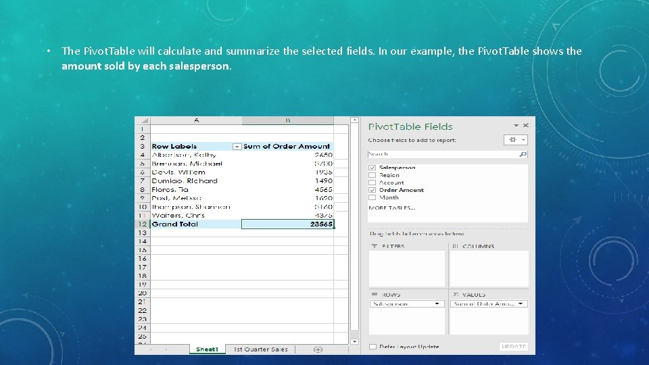Select row 12 header

point(143,224)
